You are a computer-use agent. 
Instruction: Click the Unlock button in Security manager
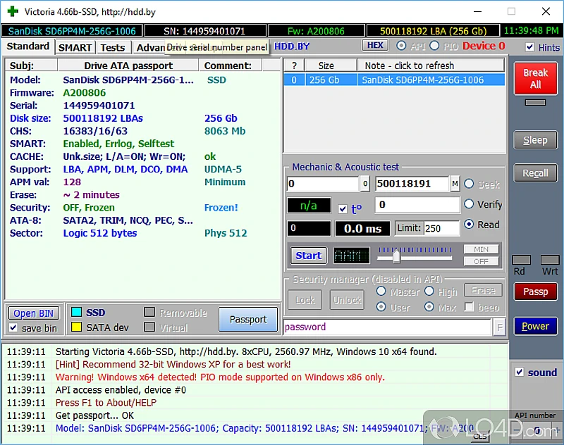[347, 299]
